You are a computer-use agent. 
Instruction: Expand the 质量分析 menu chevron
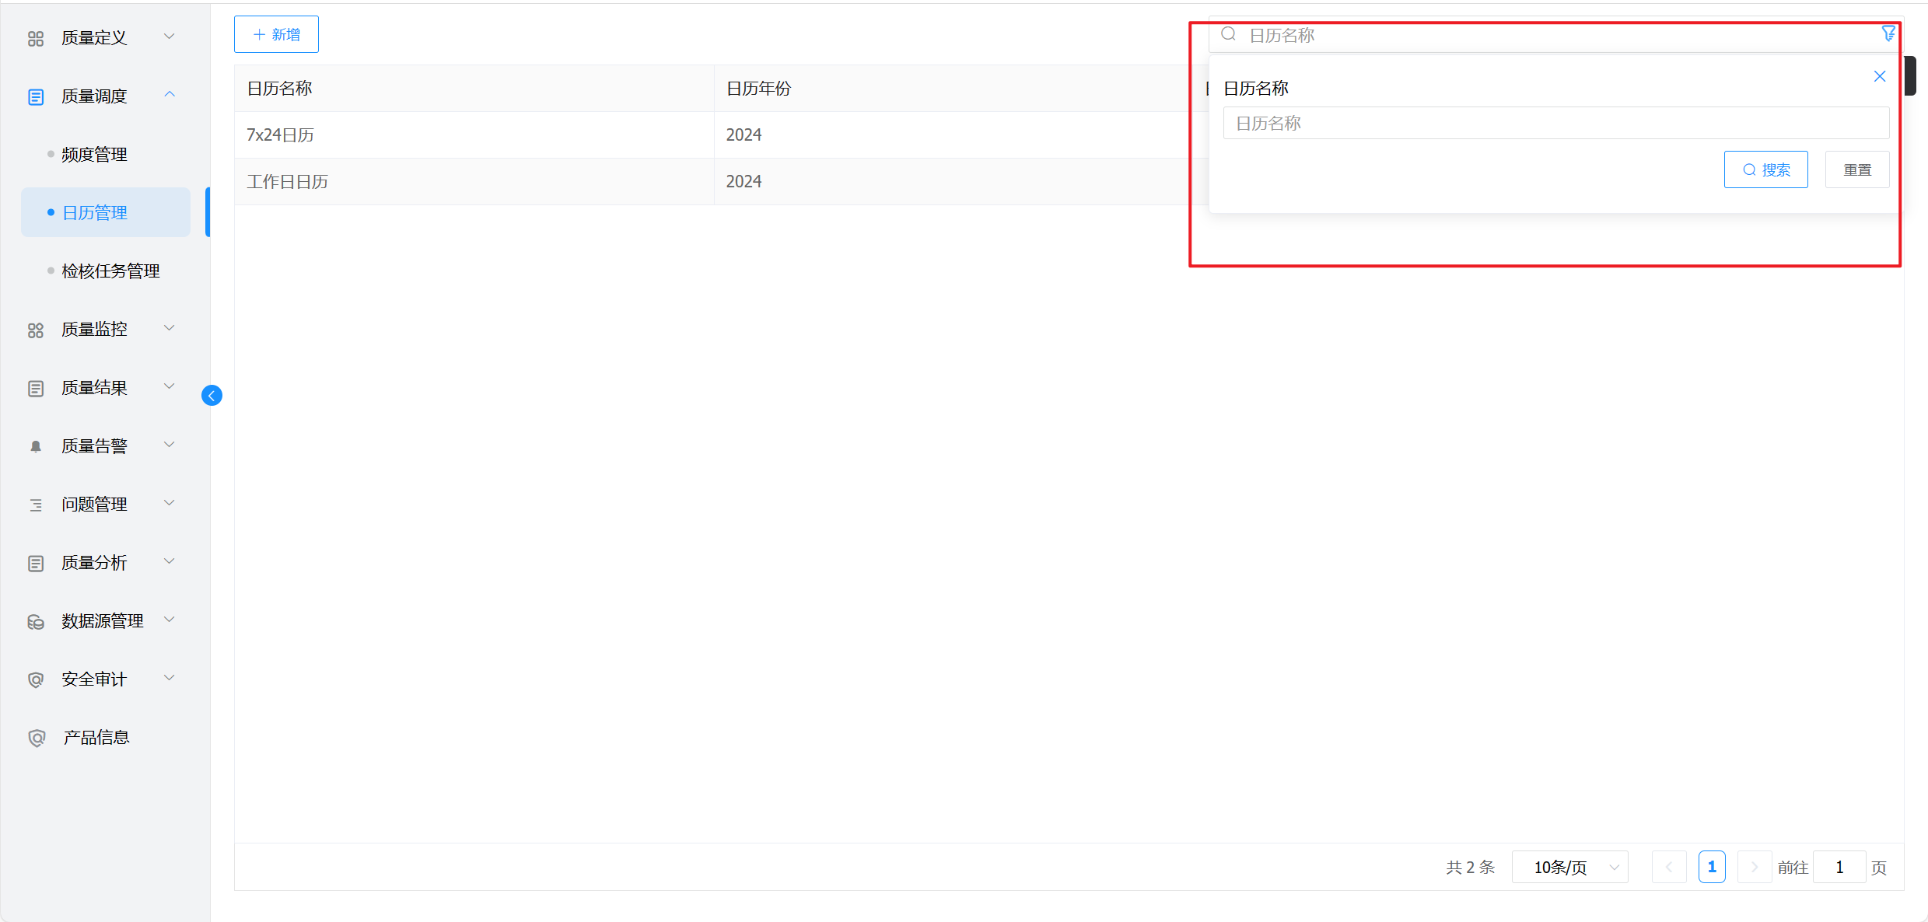(170, 562)
